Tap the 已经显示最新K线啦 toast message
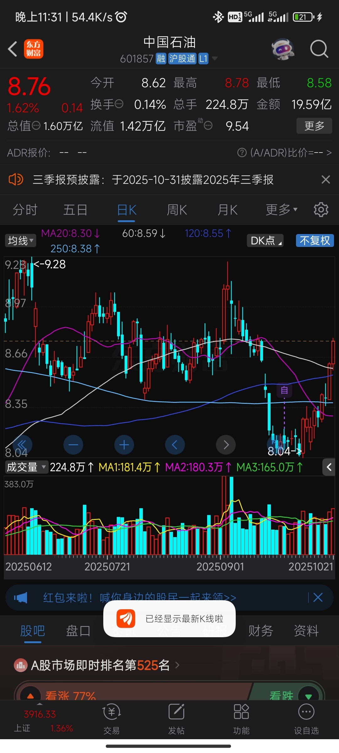This screenshot has height=753, width=339. click(x=169, y=619)
